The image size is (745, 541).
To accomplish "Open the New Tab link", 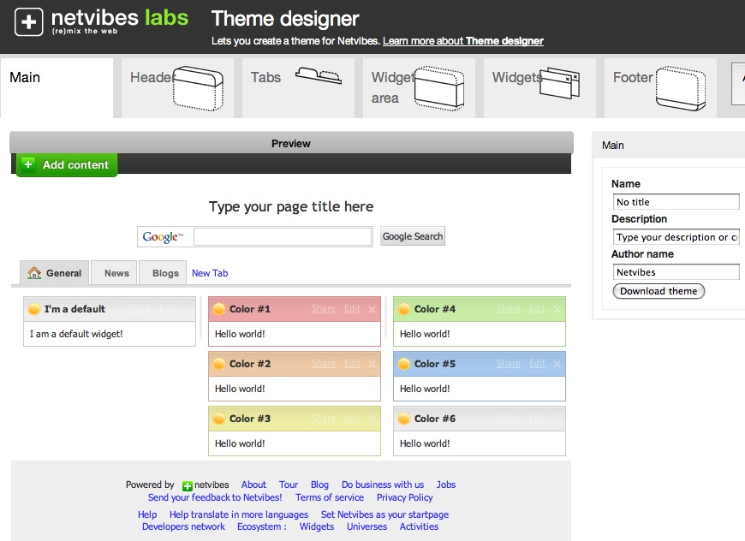I will (x=210, y=273).
